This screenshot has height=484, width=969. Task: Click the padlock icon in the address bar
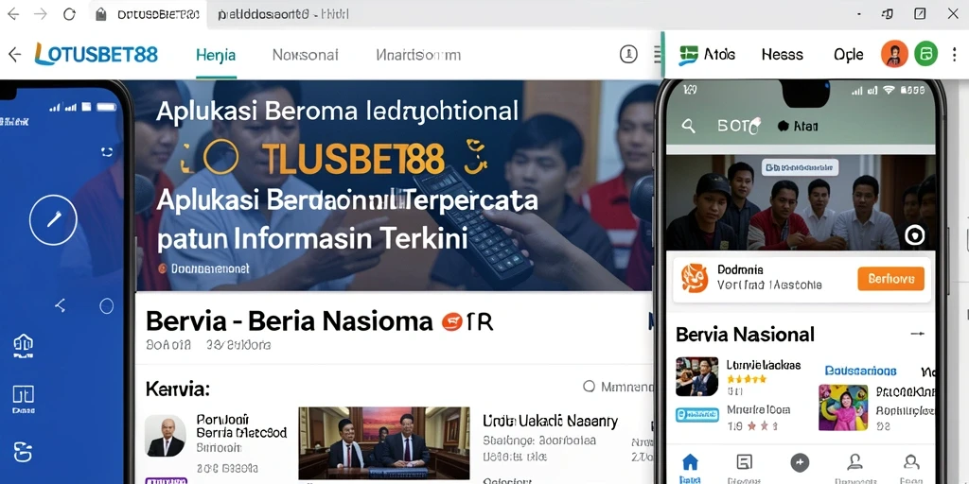click(x=101, y=13)
